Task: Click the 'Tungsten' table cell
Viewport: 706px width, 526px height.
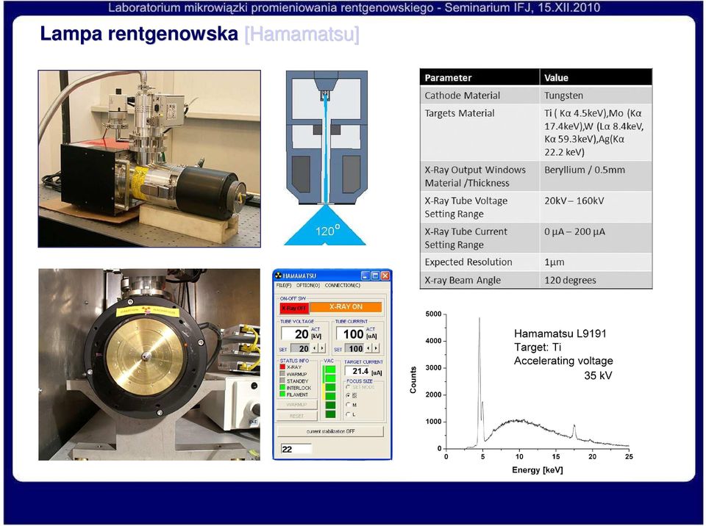Action: (x=596, y=96)
